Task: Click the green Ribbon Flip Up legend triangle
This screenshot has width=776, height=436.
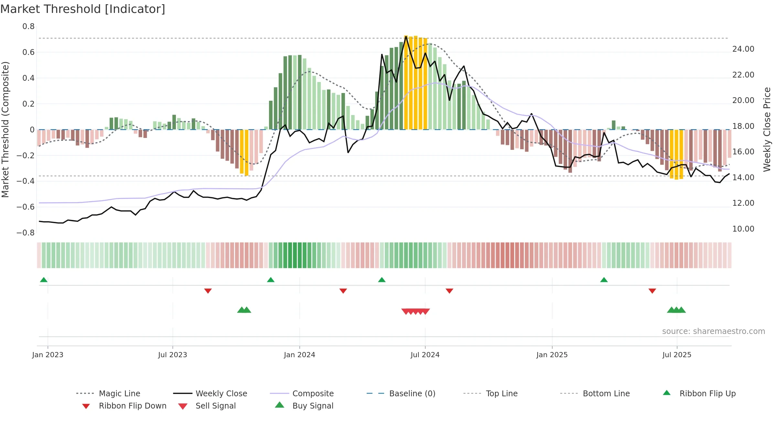Action: tap(667, 393)
